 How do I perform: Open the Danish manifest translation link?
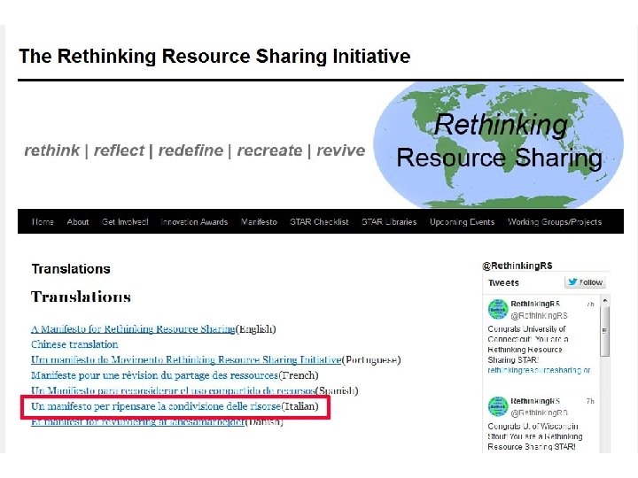coord(138,421)
